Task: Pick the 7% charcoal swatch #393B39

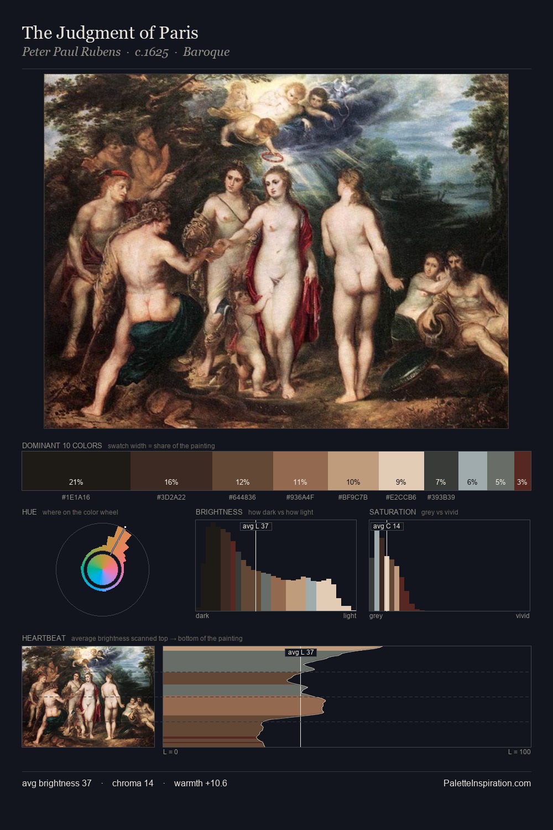Action: pyautogui.click(x=441, y=471)
